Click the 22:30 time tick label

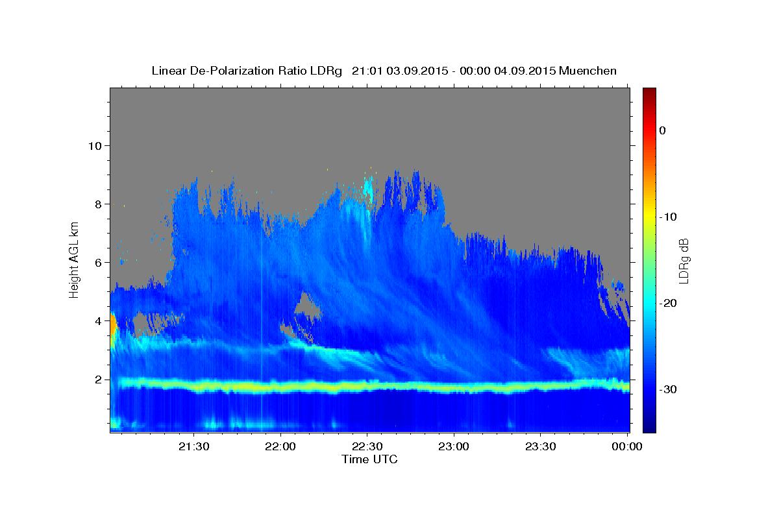click(367, 446)
